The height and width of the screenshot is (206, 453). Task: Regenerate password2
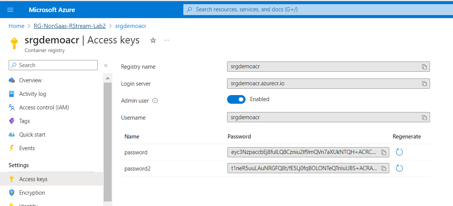point(399,168)
